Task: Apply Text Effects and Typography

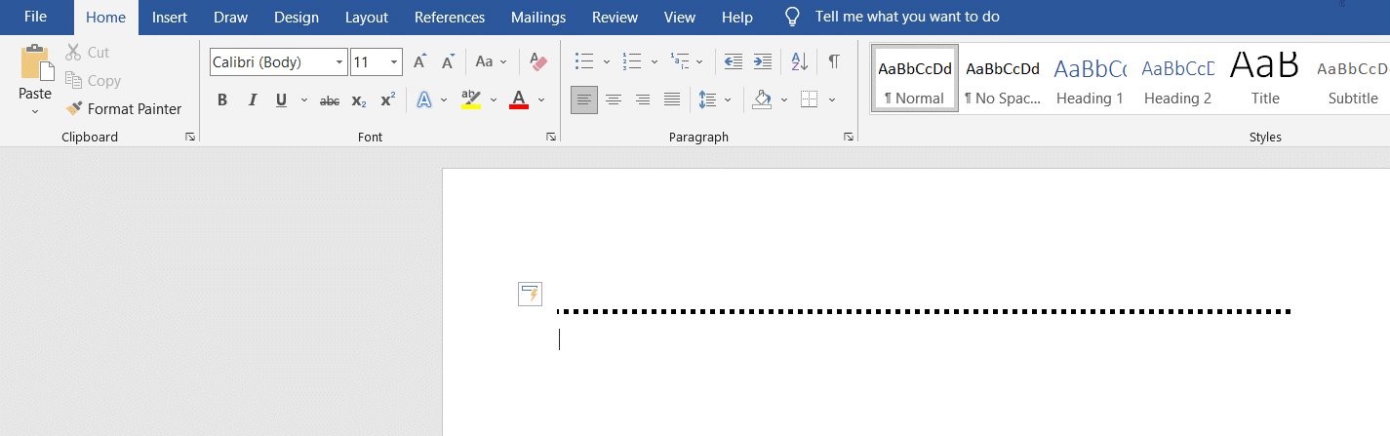Action: tap(424, 99)
